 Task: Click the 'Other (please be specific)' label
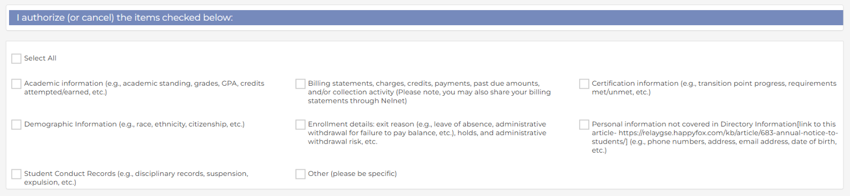[x=352, y=174]
